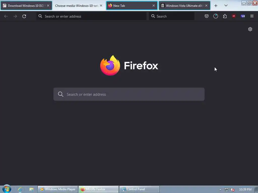Switch to Choose-media-Windows-10-setup tab
The height and width of the screenshot is (193, 258).
(x=79, y=6)
